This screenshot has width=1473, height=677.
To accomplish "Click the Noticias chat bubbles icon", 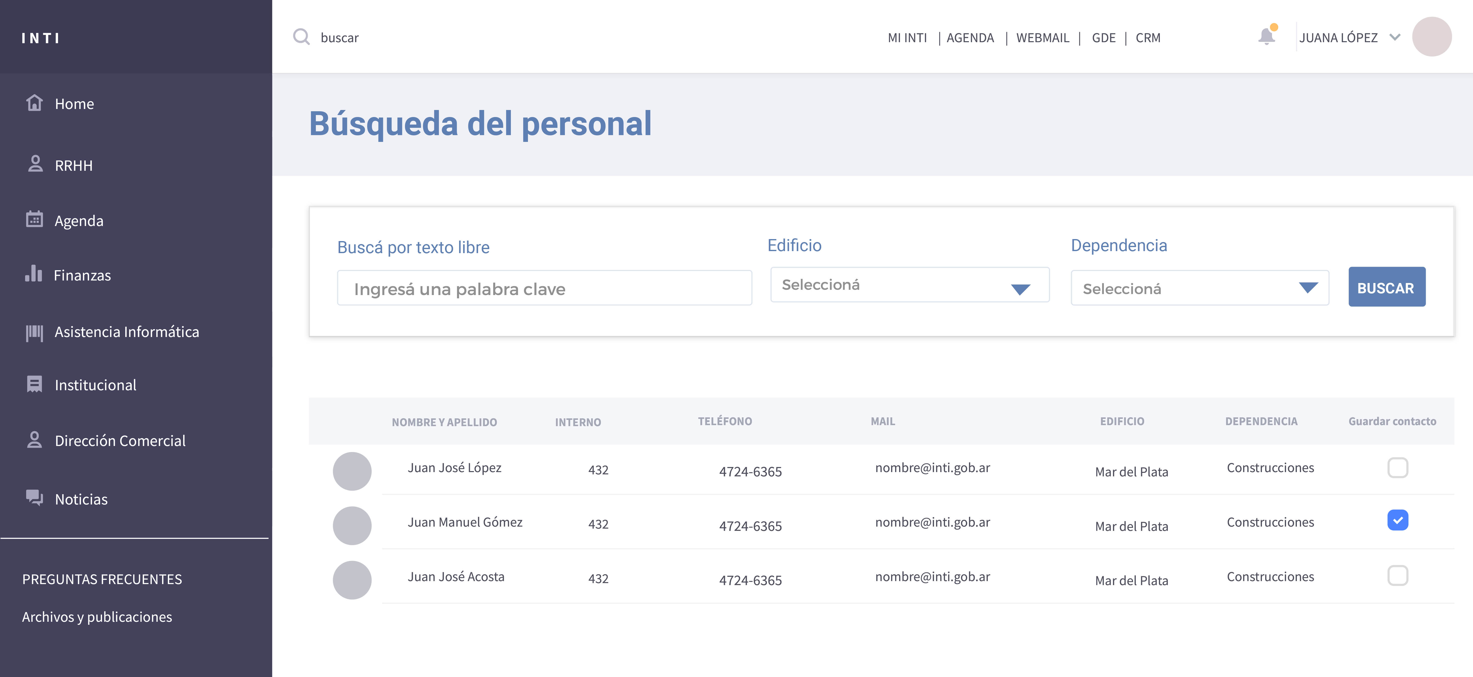I will [x=34, y=498].
